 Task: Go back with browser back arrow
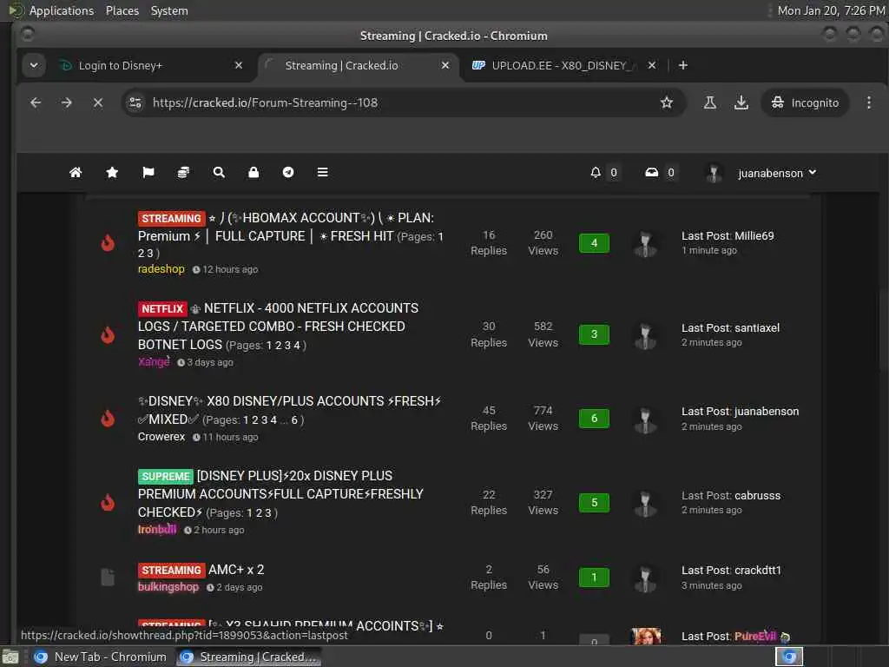(36, 102)
